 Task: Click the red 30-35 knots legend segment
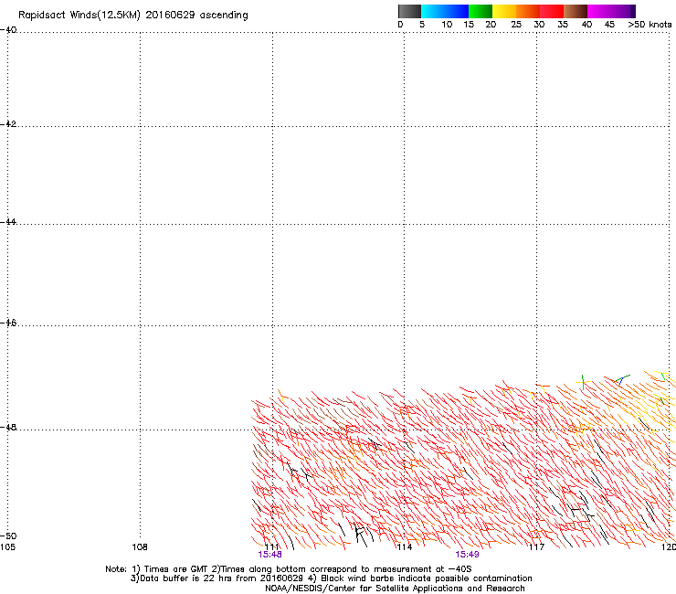pyautogui.click(x=552, y=11)
